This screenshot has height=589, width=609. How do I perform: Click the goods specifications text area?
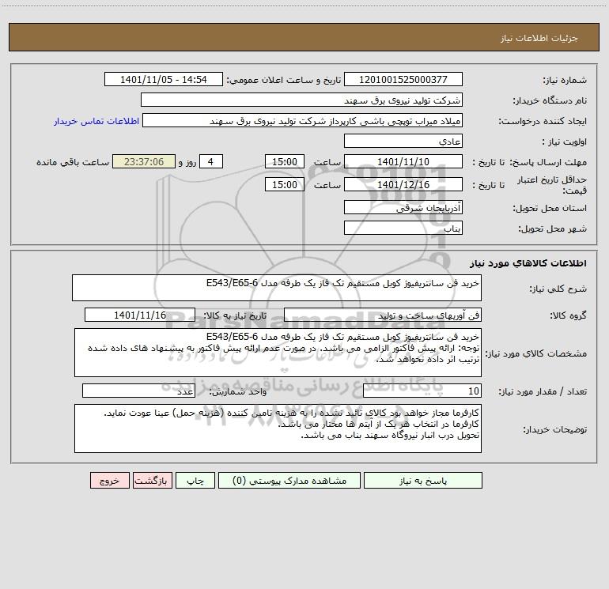[278, 353]
